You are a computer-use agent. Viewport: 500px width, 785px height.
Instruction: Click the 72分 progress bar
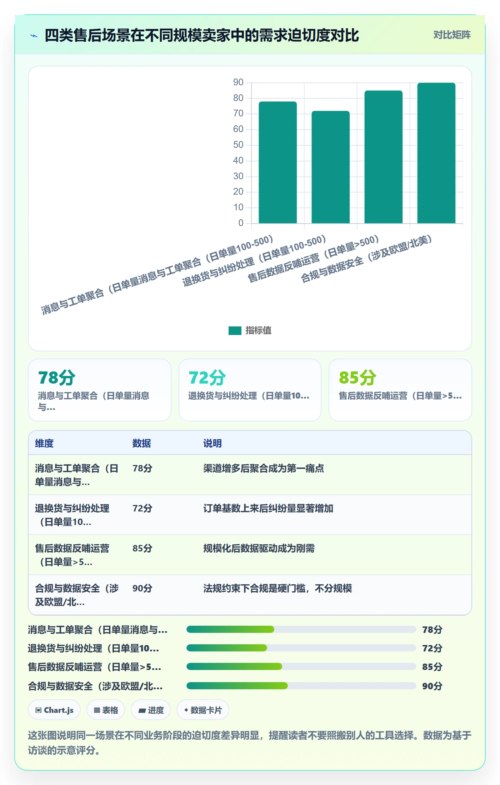(x=301, y=648)
